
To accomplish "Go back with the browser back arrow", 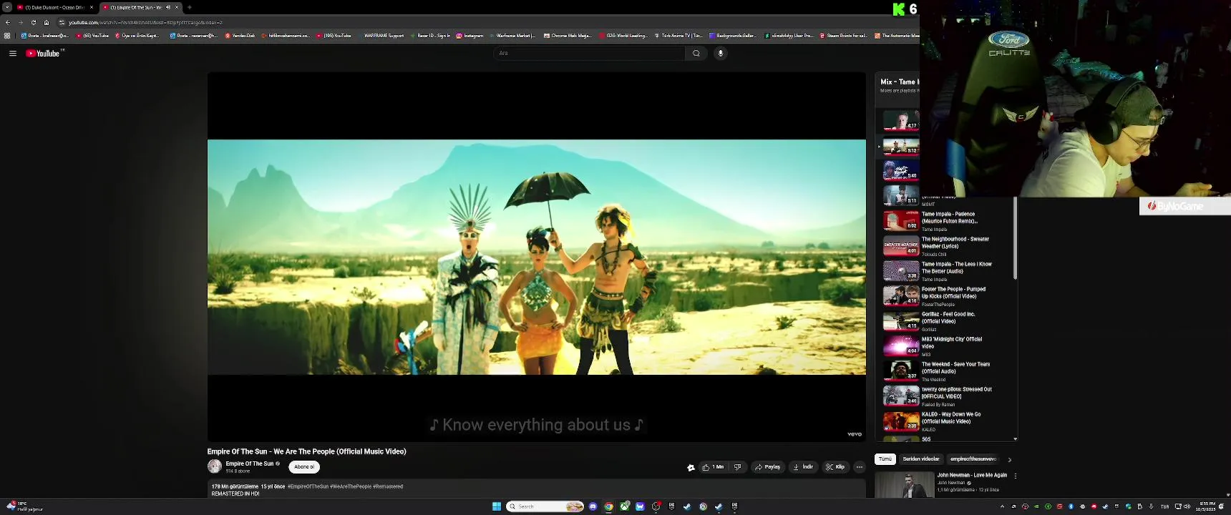I will (7, 22).
